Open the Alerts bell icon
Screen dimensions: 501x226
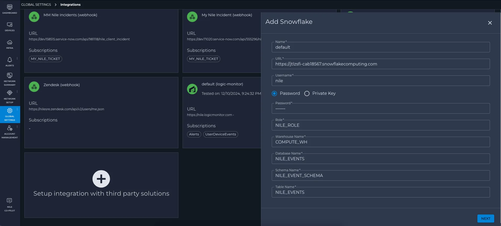point(10,60)
